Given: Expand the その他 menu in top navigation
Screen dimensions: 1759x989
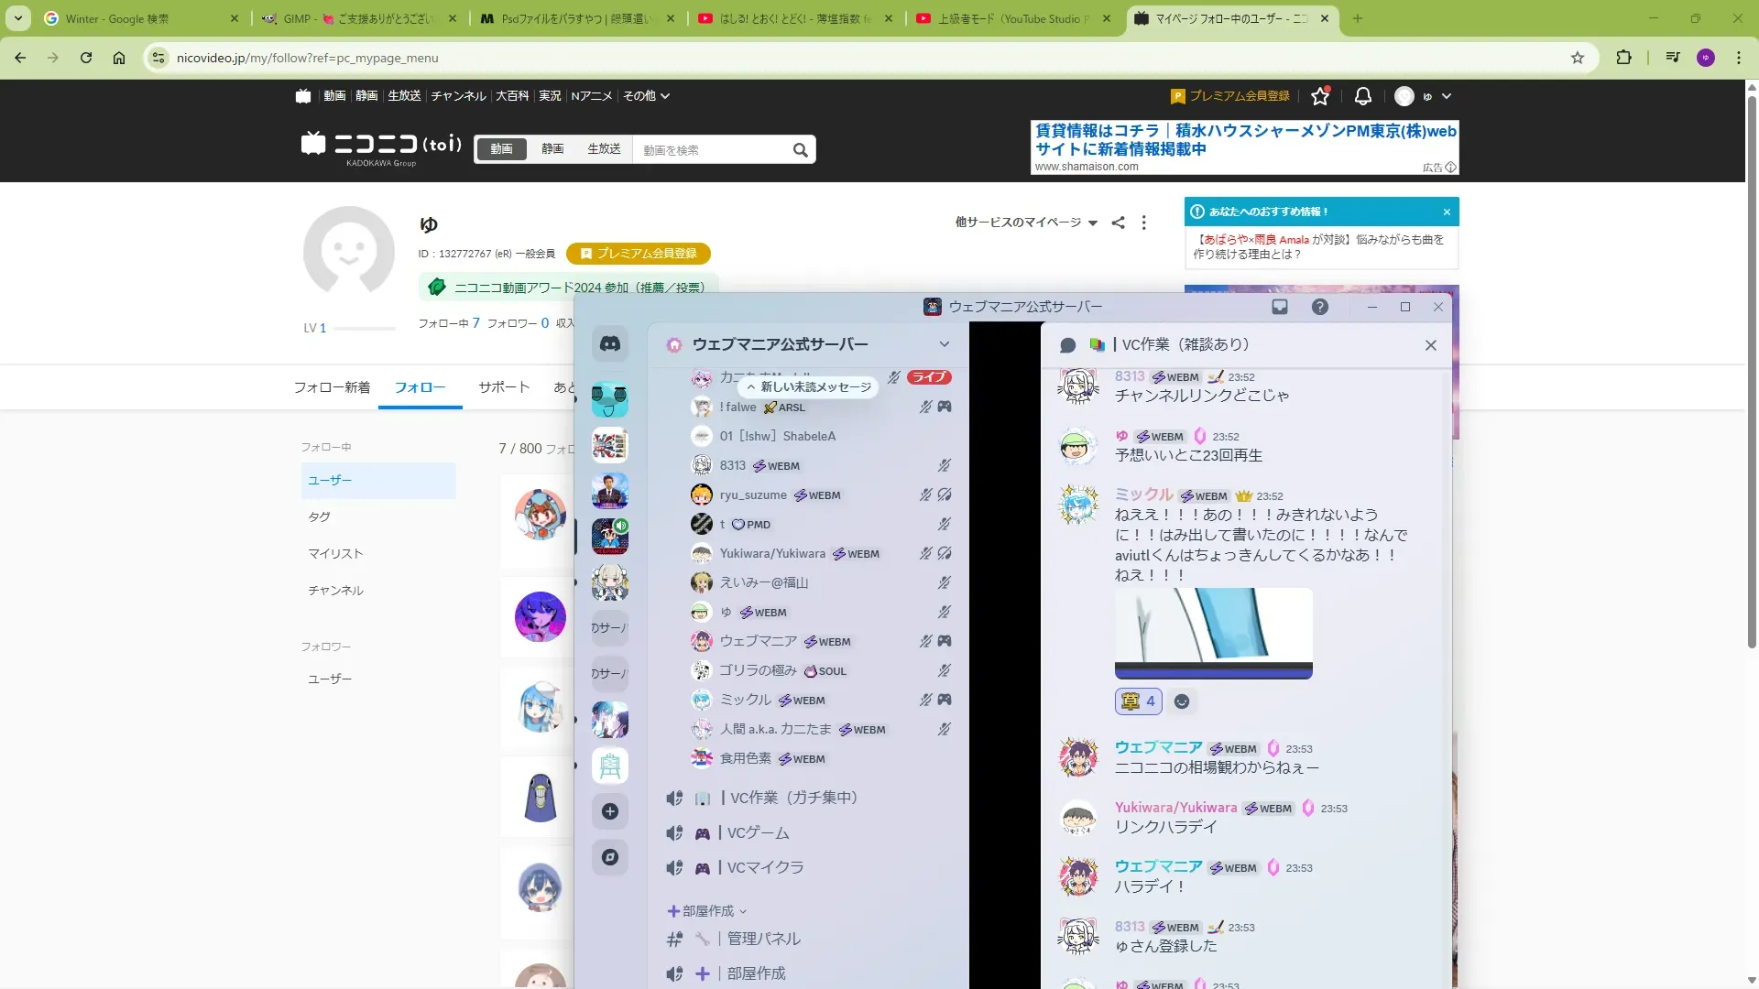Looking at the screenshot, I should [646, 96].
